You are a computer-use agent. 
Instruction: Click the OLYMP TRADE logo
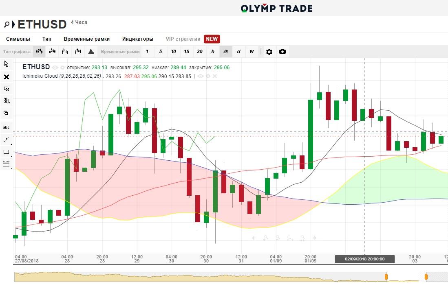(x=276, y=8)
